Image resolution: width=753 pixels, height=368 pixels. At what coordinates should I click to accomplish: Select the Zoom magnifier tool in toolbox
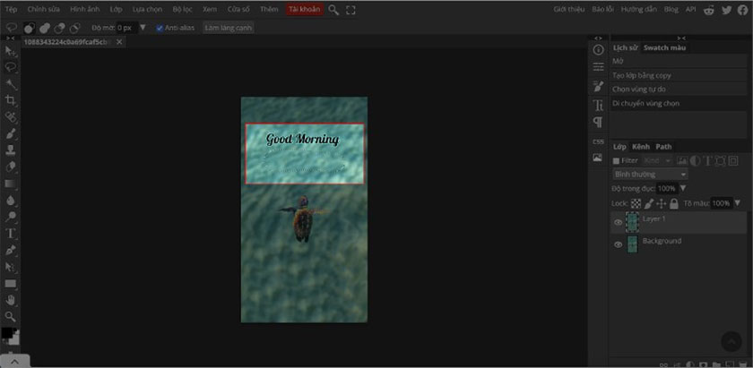[x=10, y=316]
